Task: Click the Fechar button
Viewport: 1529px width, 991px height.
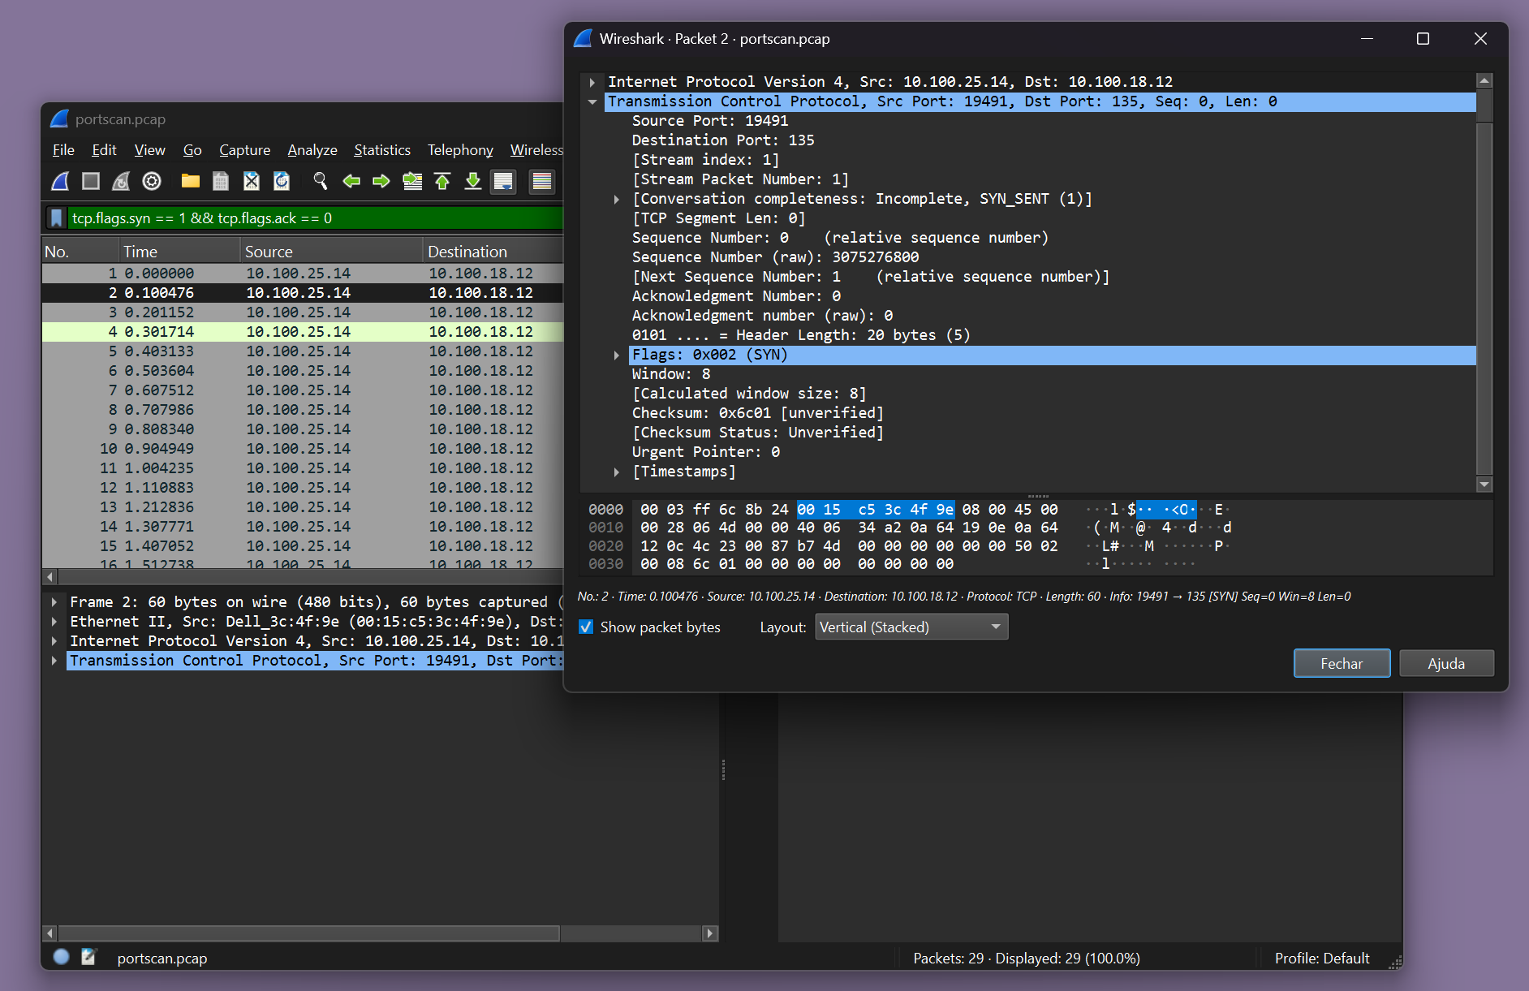Action: 1342,663
